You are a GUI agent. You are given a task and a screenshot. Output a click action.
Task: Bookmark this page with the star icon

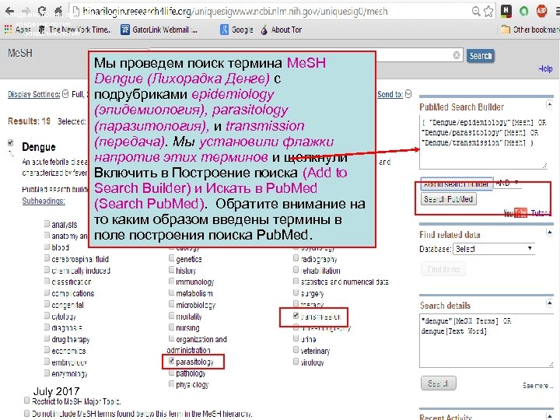pos(488,12)
